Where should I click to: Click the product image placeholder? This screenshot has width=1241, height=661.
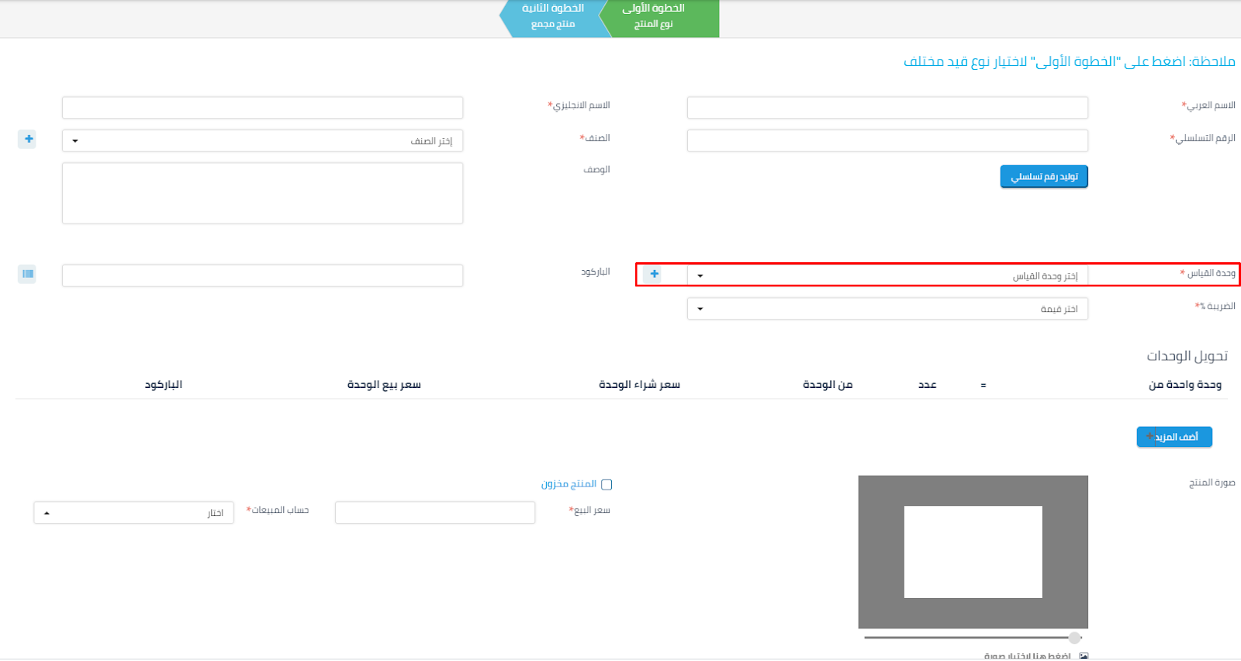pyautogui.click(x=973, y=552)
